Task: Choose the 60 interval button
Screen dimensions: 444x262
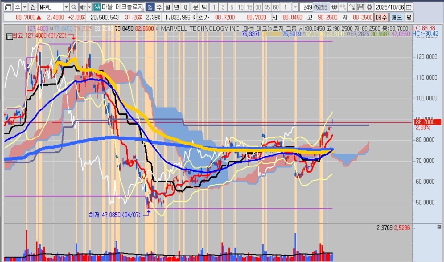Action: tap(276, 7)
